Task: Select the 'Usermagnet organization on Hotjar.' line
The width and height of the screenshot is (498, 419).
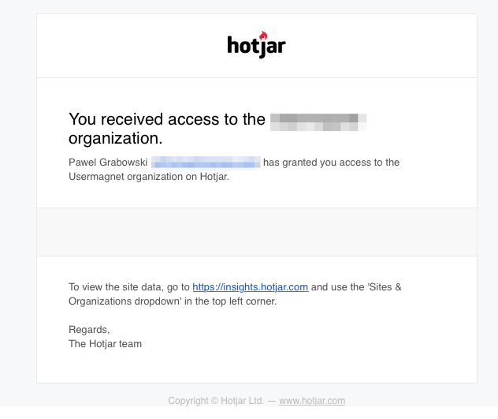Action: coord(149,177)
